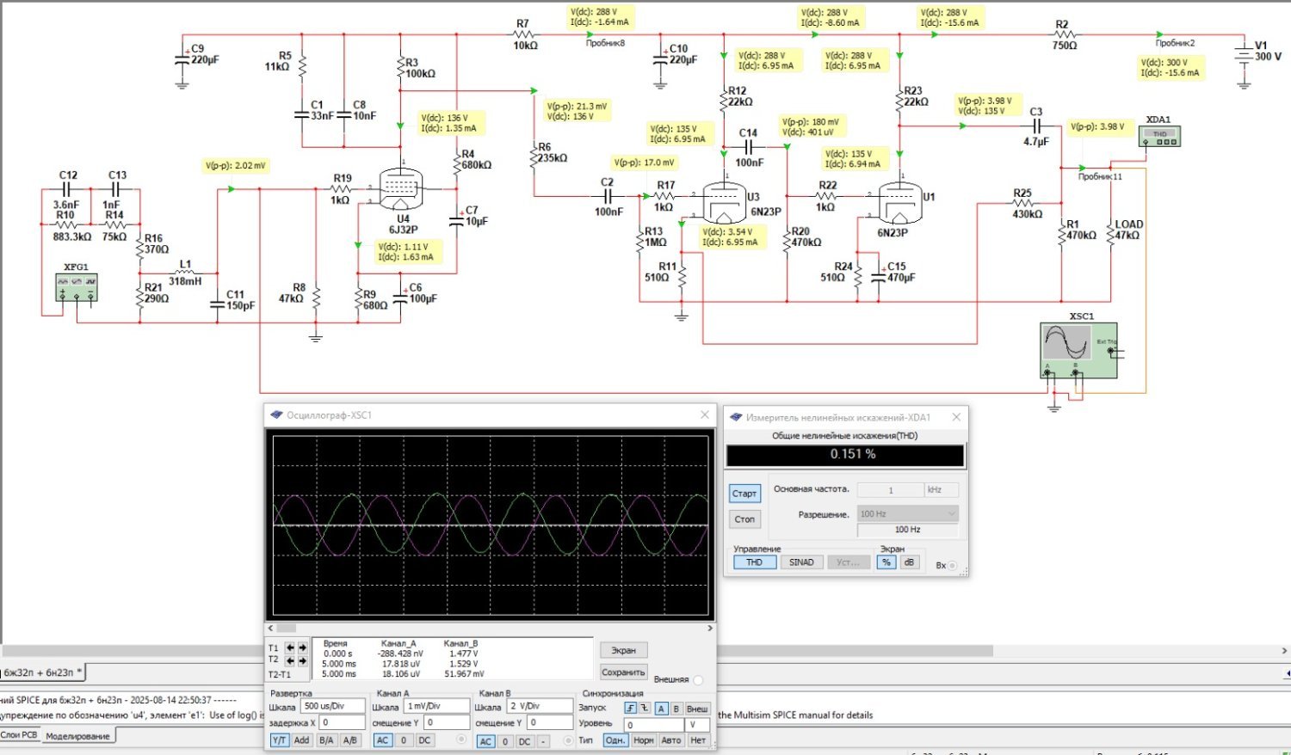Switch timebase to B/A mode
Image resolution: width=1291 pixels, height=755 pixels.
coord(326,740)
